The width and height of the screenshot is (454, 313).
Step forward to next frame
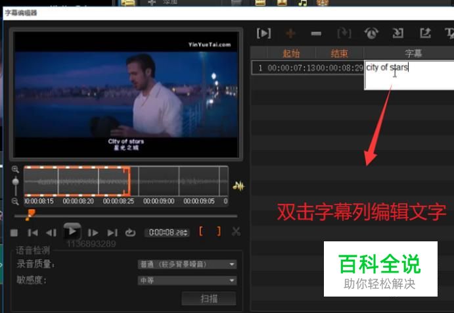(93, 233)
